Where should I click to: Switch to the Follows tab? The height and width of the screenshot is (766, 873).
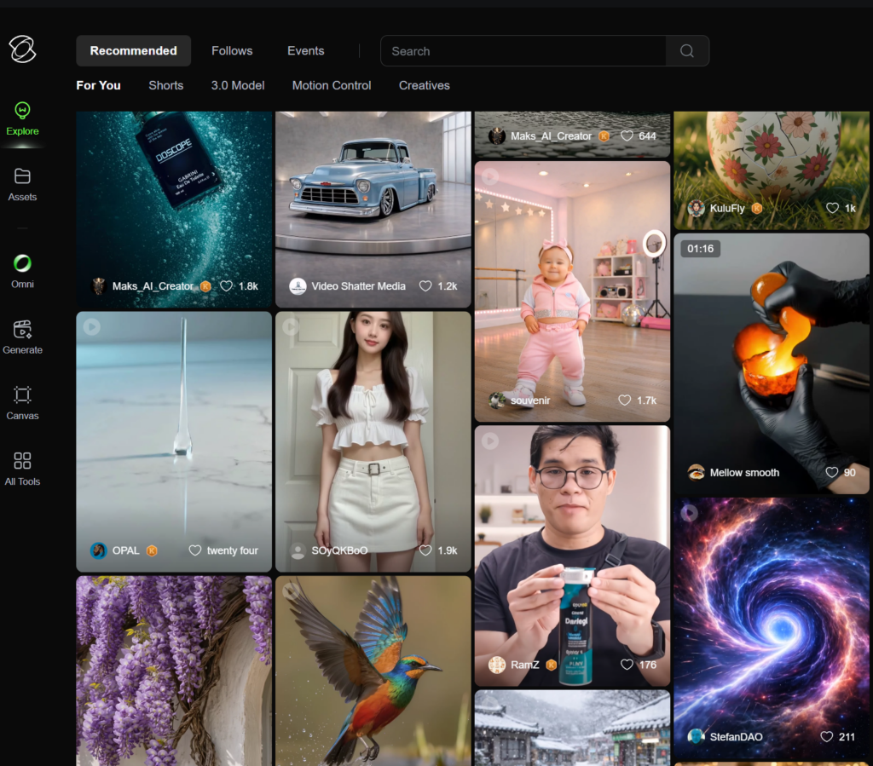coord(232,51)
